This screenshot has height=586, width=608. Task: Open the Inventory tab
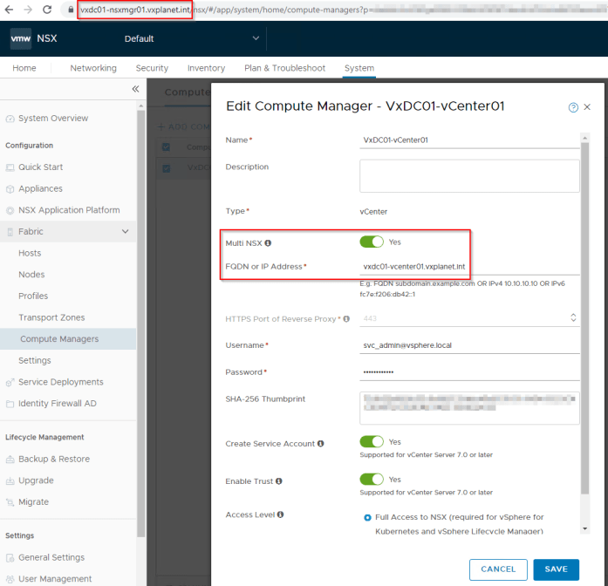point(206,68)
